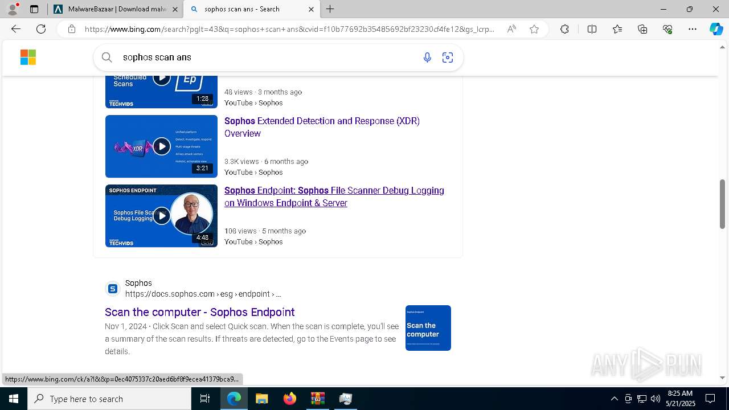
Task: Launch Firefox from taskbar
Action: pyautogui.click(x=289, y=399)
